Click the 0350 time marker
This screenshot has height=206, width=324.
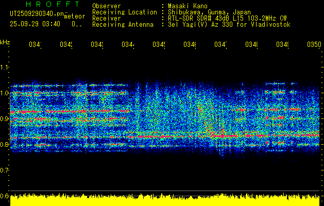click(x=314, y=45)
